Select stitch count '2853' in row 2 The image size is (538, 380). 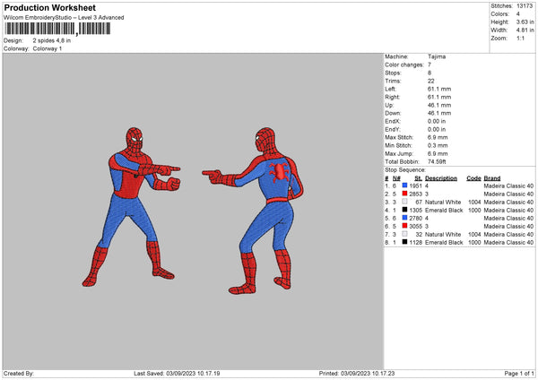point(415,194)
